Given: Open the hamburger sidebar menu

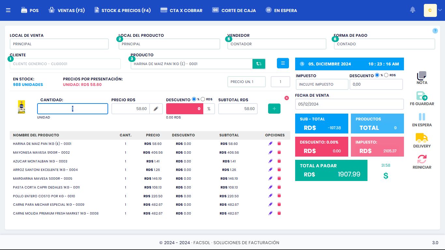Looking at the screenshot, I should coord(8,10).
